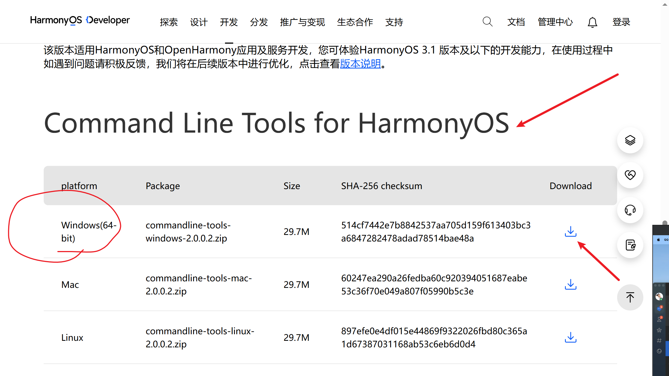Viewport: 669px width, 376px height.
Task: Click the heart handshake floating icon
Action: pyautogui.click(x=630, y=175)
